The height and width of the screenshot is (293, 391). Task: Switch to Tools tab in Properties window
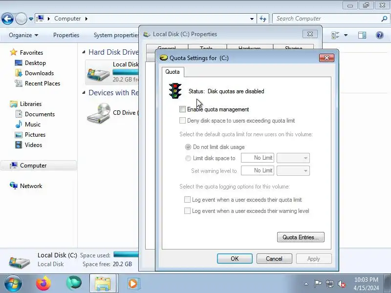(x=207, y=47)
